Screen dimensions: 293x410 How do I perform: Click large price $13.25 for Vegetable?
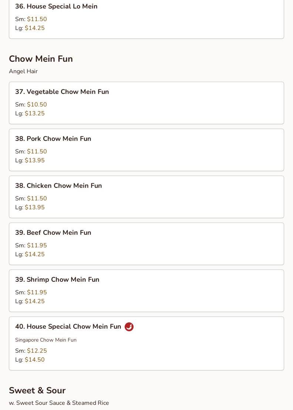pos(34,113)
